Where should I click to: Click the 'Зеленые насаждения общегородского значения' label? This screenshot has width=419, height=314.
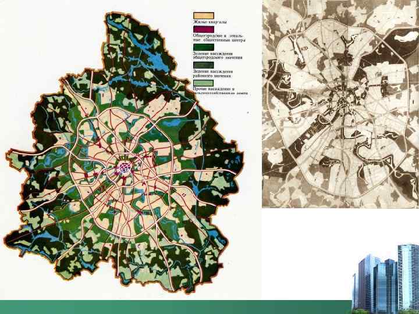click(218, 56)
